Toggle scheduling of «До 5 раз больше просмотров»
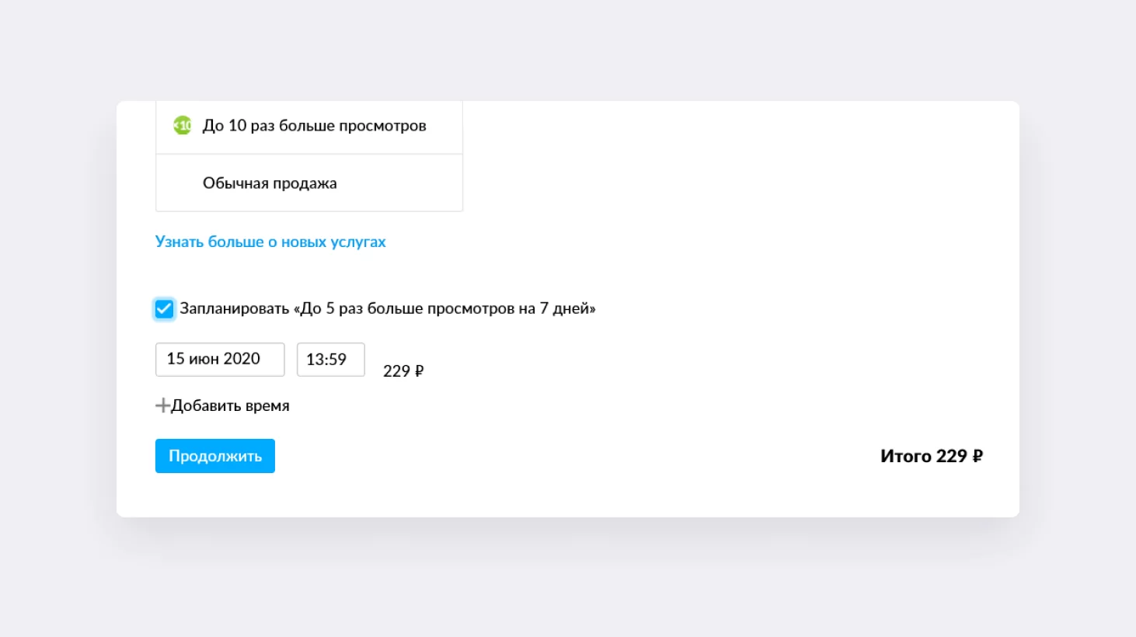Screen dimensions: 1136x637 [x=164, y=308]
